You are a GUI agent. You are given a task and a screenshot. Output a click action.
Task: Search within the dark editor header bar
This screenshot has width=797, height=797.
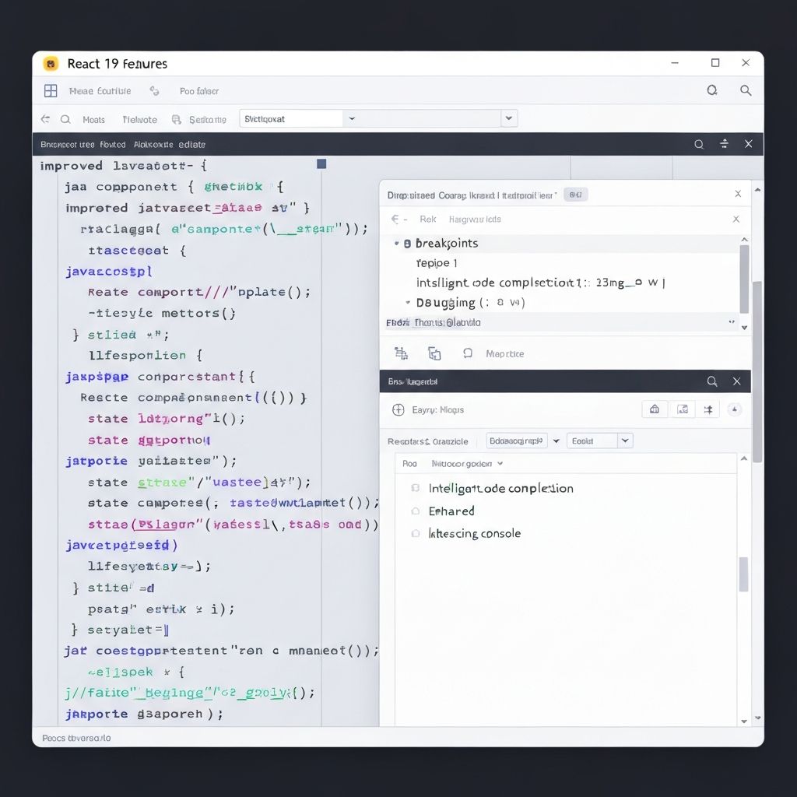coord(699,144)
